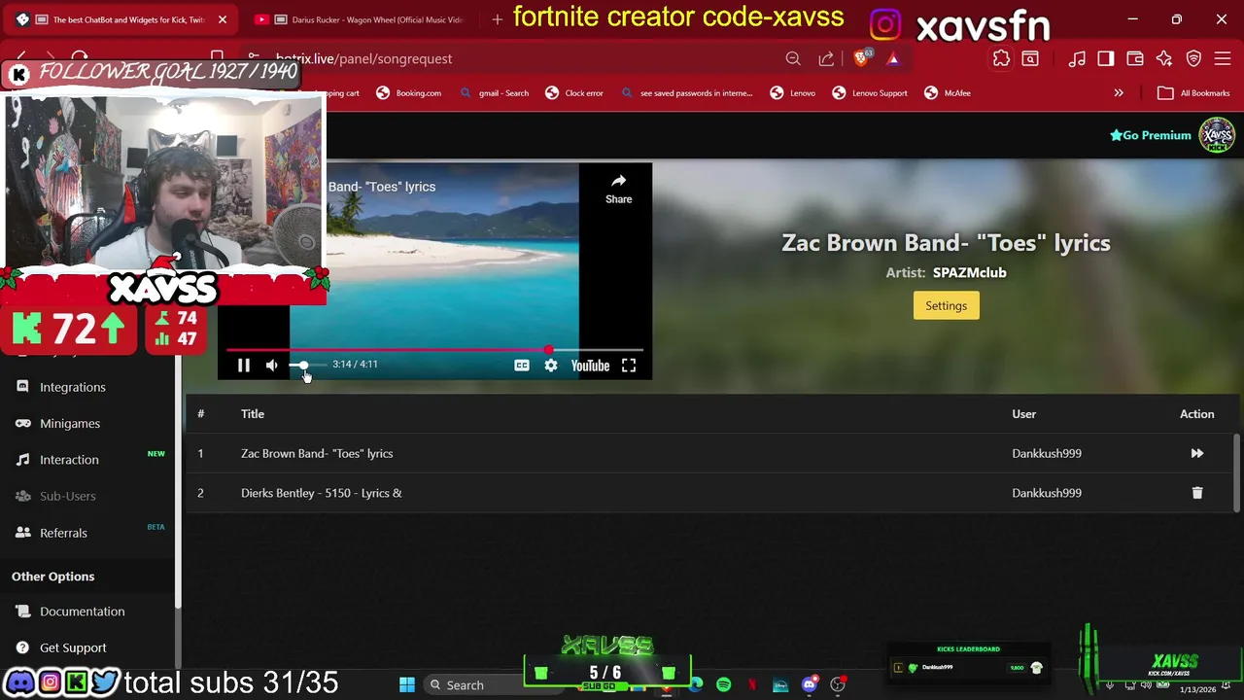Viewport: 1244px width, 700px height.
Task: Open Get Support in the sidebar
Action: [x=73, y=647]
